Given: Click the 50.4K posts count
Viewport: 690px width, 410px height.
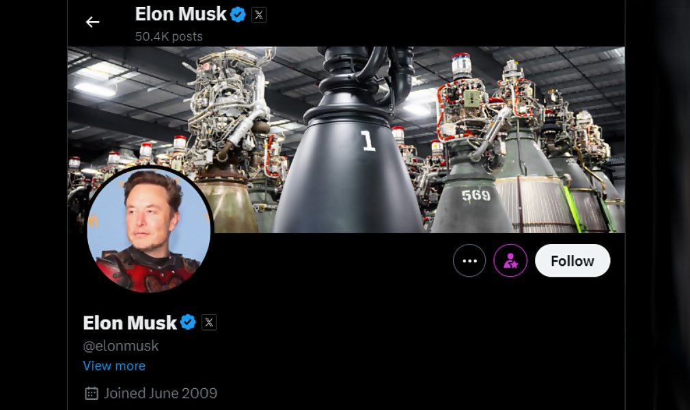Looking at the screenshot, I should point(169,36).
